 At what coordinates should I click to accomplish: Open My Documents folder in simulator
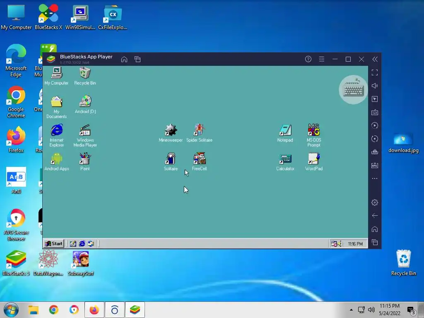[56, 107]
